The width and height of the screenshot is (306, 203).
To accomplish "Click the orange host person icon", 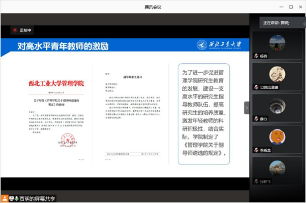I will click(4, 199).
